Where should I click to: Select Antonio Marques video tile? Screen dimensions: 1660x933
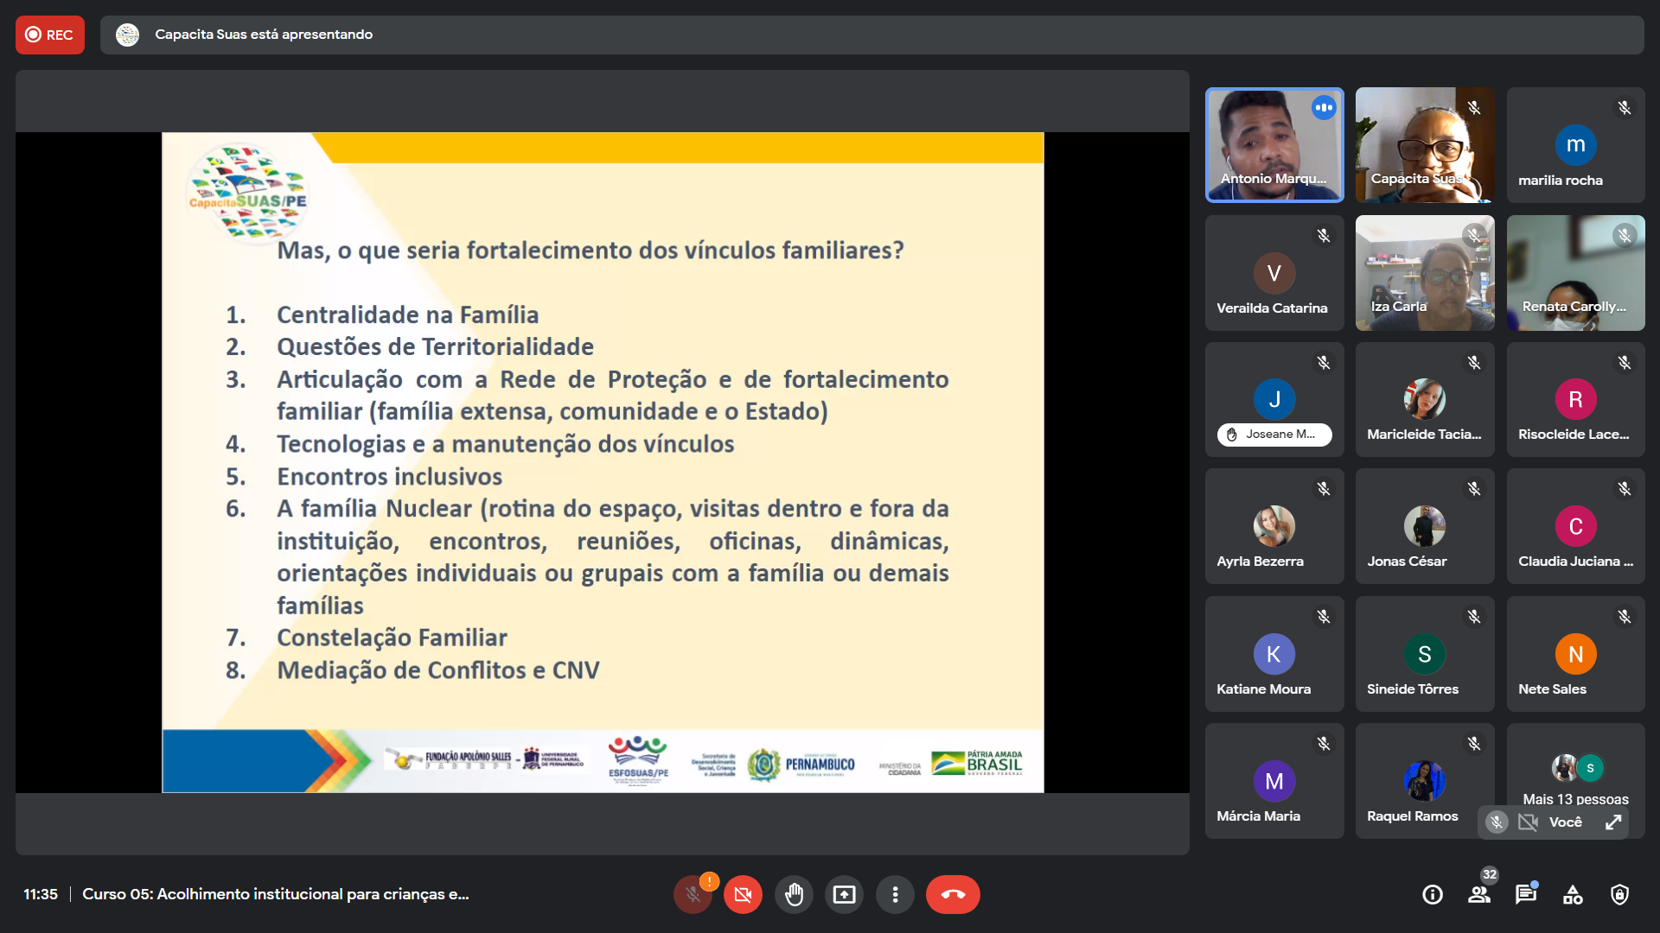point(1274,145)
